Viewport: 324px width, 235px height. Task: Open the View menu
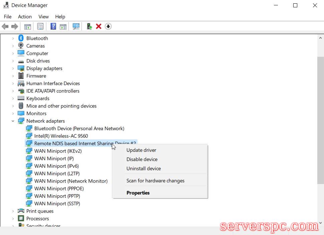coord(43,17)
